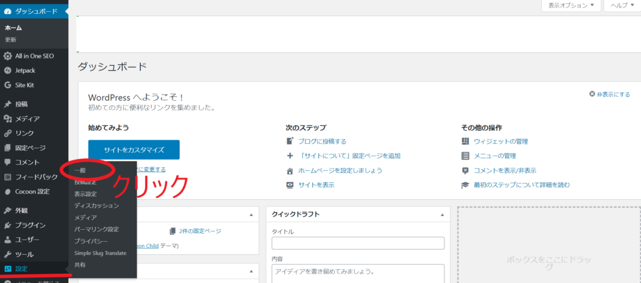Click the サイトをカスタマイズ button
The height and width of the screenshot is (283, 641).
134,150
